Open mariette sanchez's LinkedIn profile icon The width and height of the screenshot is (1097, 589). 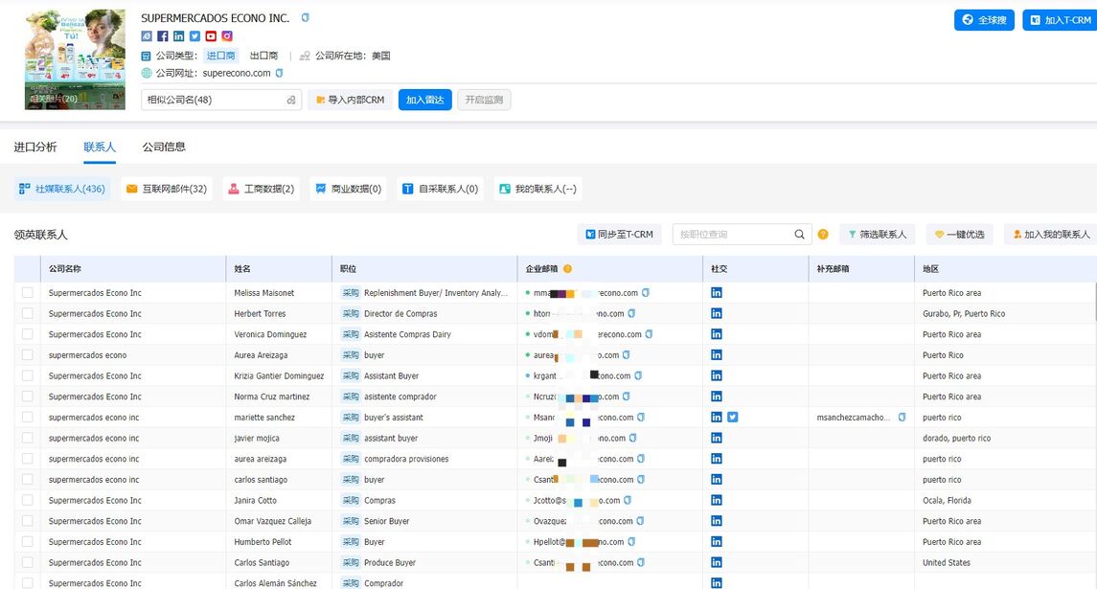point(717,417)
